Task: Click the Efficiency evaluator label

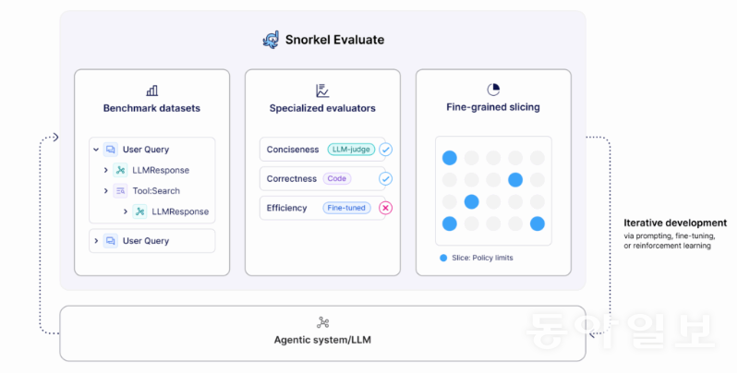Action: [286, 208]
